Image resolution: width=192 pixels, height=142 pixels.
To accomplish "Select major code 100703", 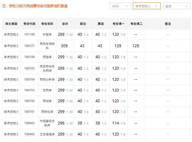I will pyautogui.click(x=29, y=90).
